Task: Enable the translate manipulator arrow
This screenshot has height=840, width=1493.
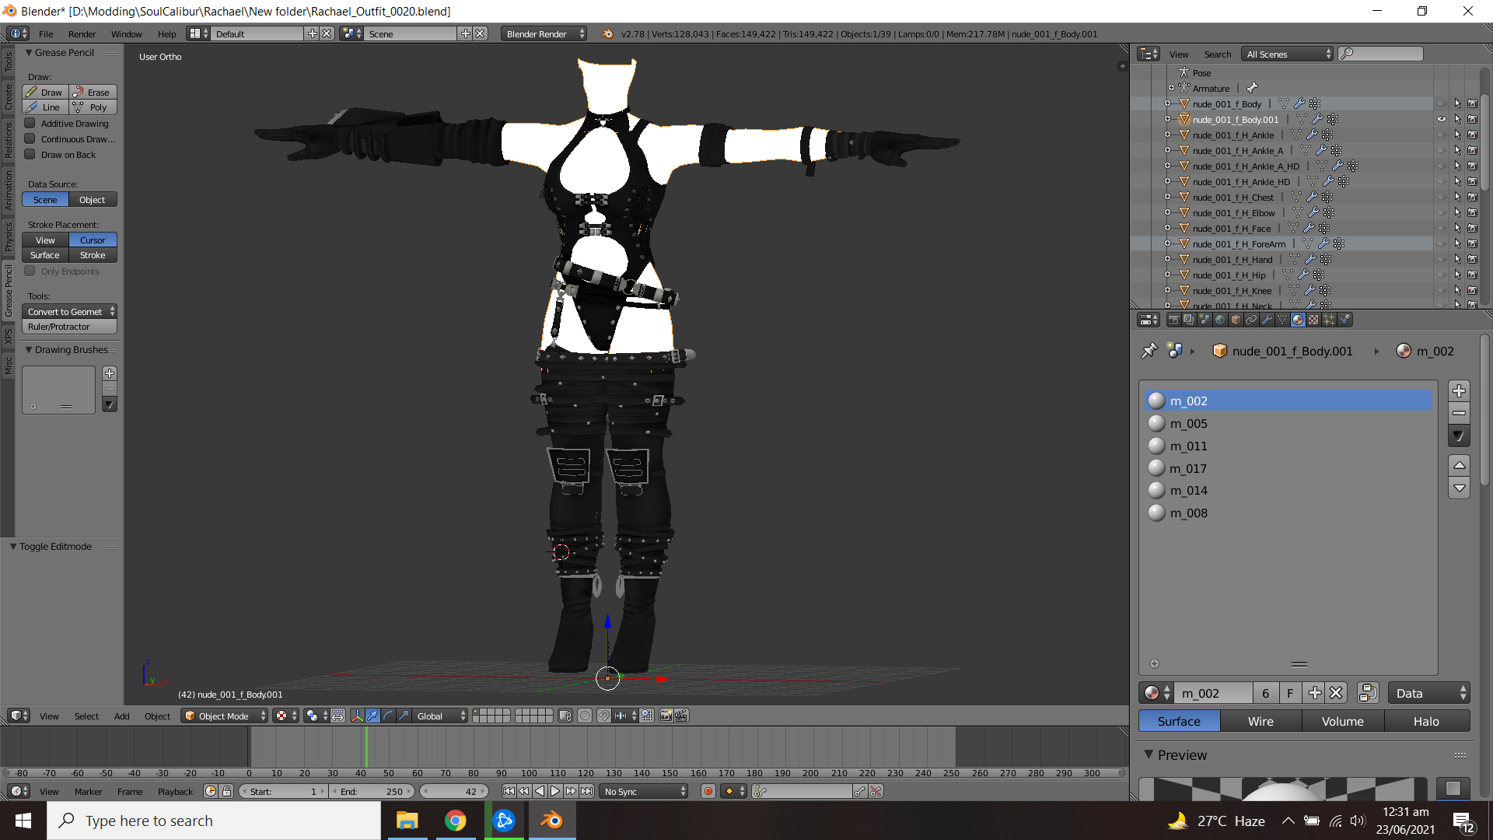Action: coord(372,716)
